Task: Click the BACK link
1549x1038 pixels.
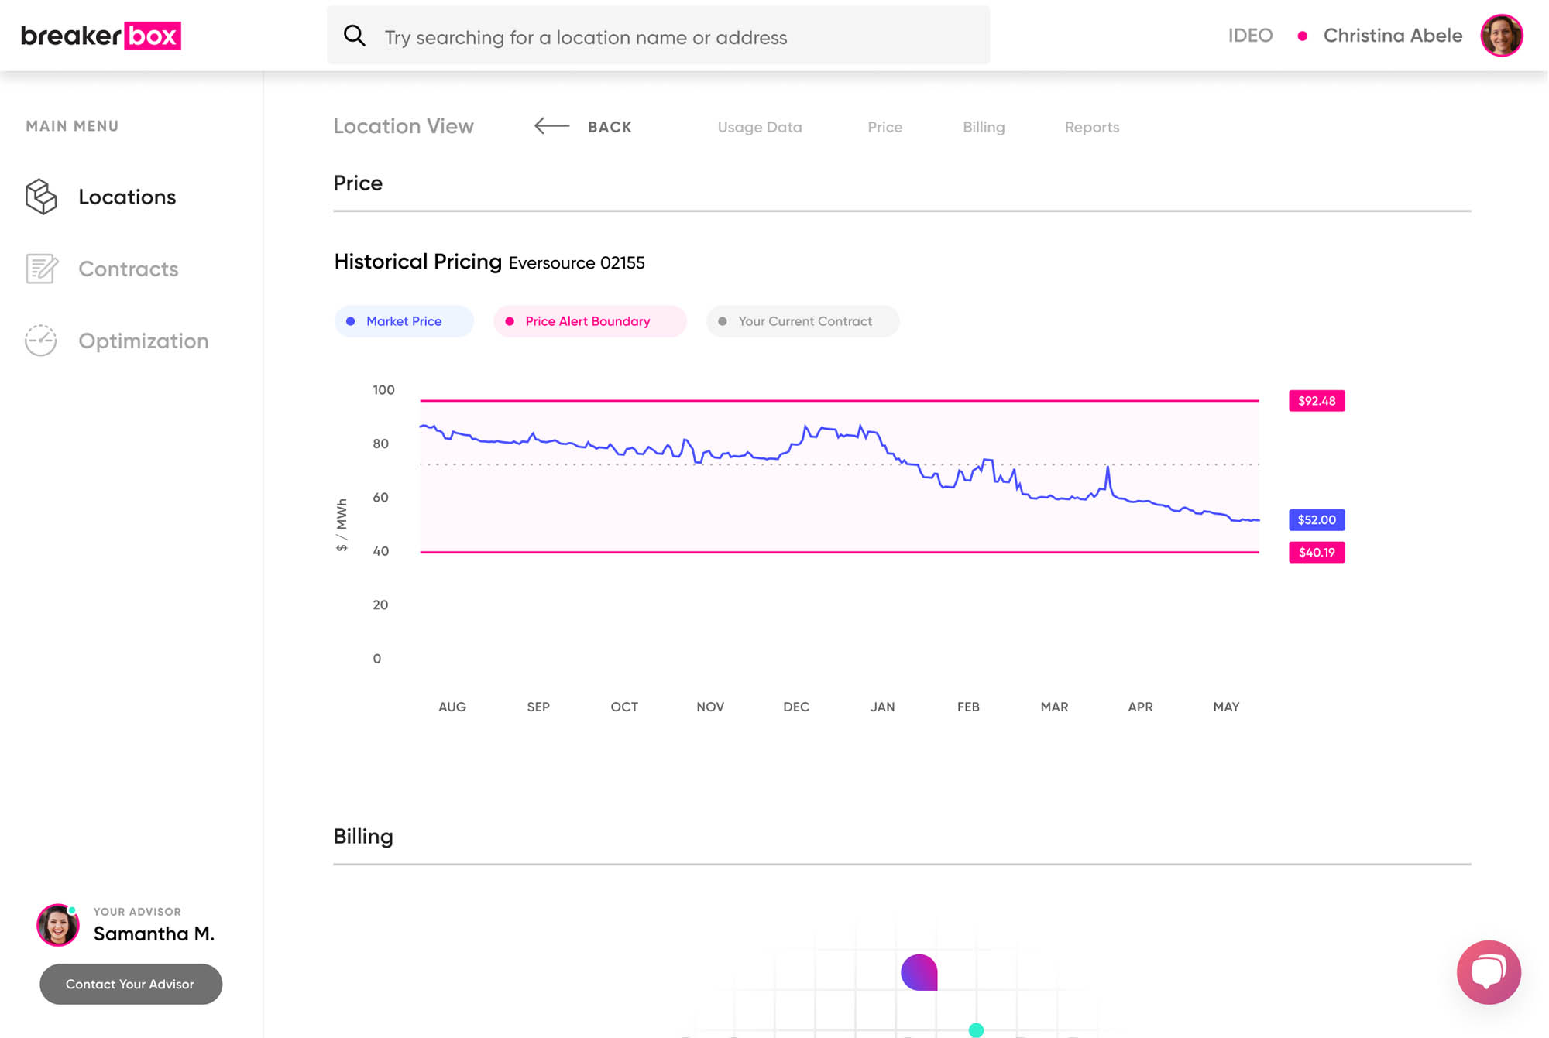Action: tap(610, 127)
